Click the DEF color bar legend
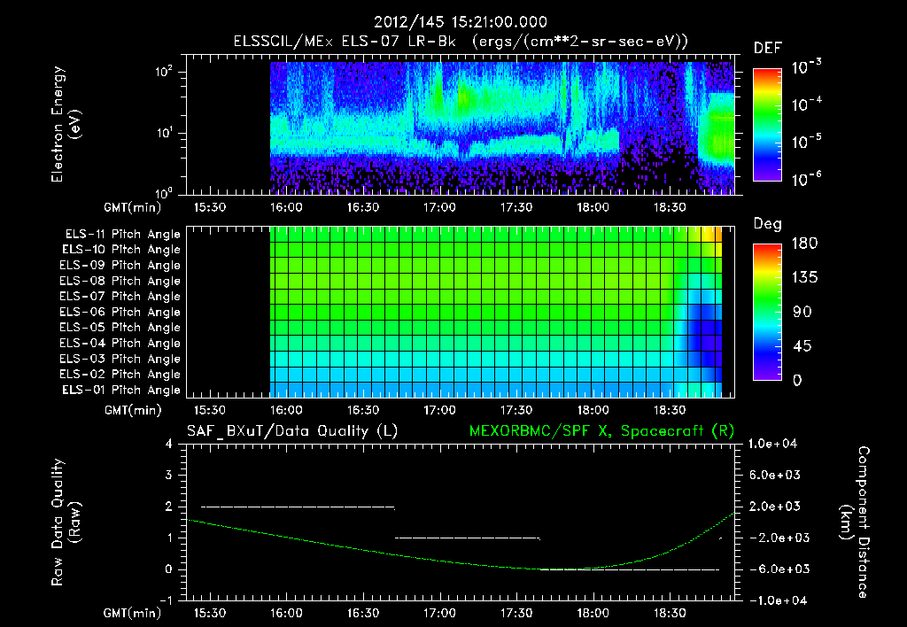The image size is (907, 627). (767, 125)
